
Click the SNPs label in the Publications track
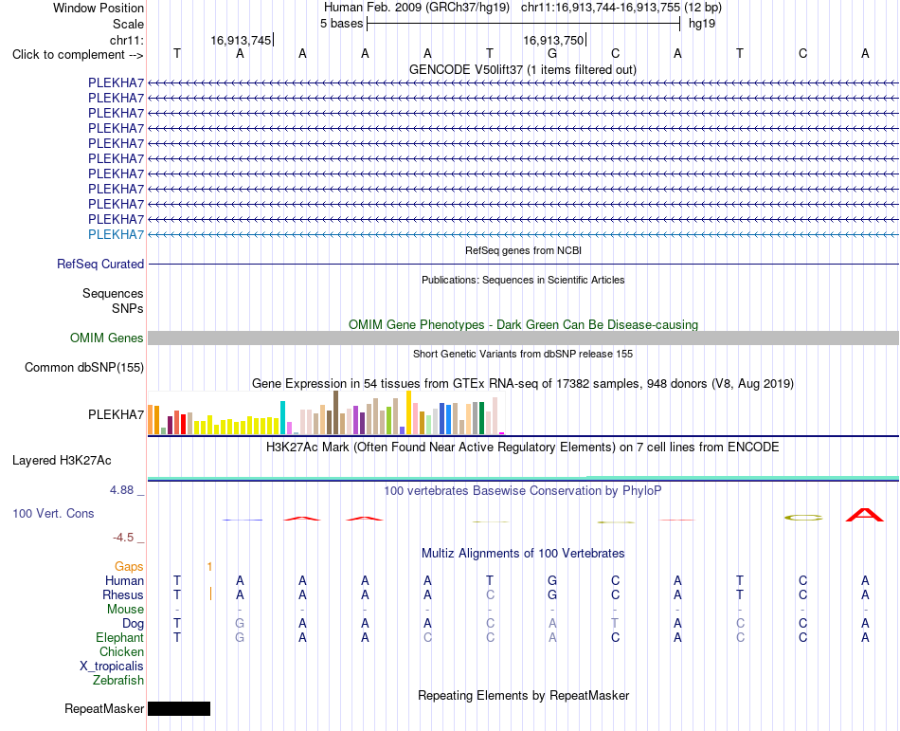[x=128, y=308]
